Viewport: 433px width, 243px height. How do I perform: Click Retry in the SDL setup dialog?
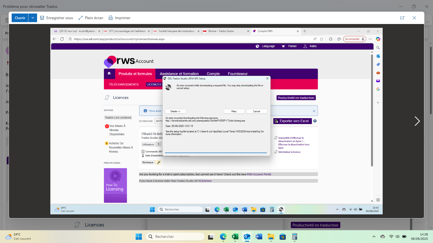pyautogui.click(x=234, y=111)
